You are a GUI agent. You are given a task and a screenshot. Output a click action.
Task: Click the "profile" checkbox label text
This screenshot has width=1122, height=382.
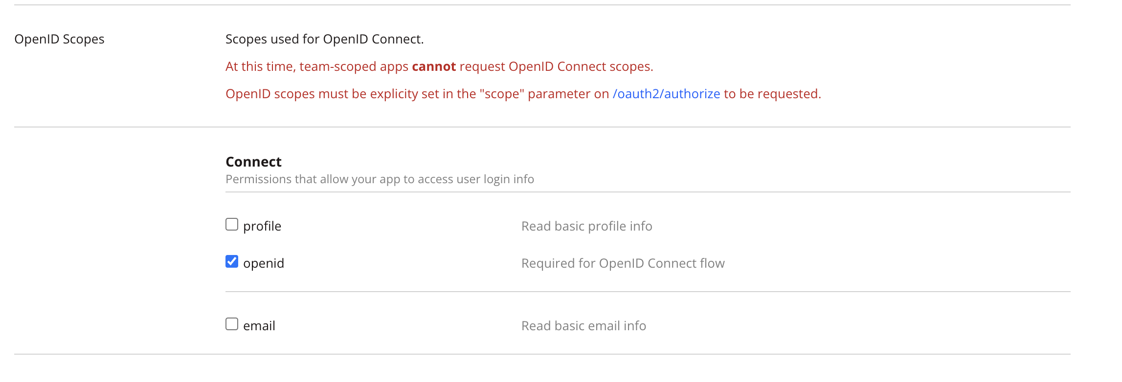click(x=262, y=226)
